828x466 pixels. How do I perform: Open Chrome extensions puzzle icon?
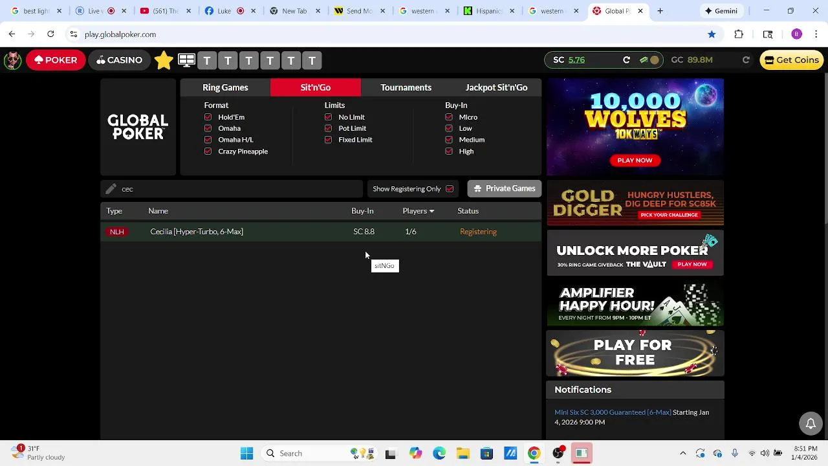click(739, 34)
